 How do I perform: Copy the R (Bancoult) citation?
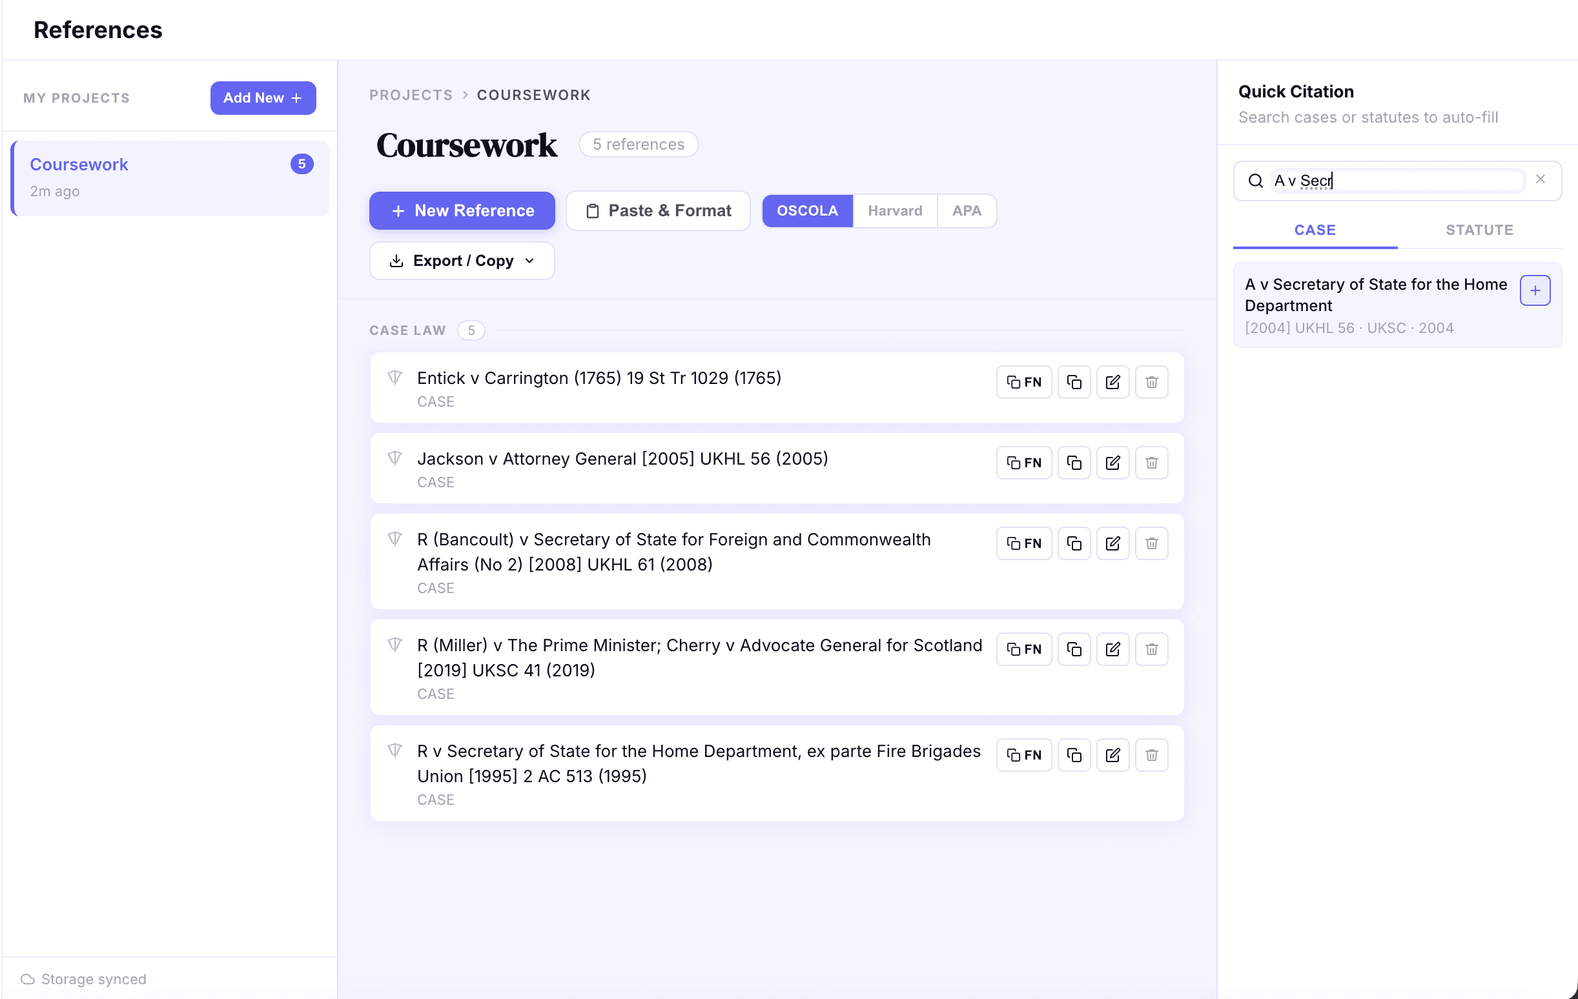(x=1073, y=543)
